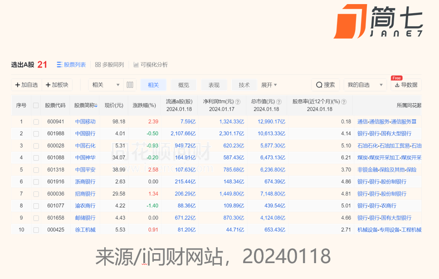Viewport: 439px width, 279px height.
Task: Click the 搜索 search button
Action: 325,85
